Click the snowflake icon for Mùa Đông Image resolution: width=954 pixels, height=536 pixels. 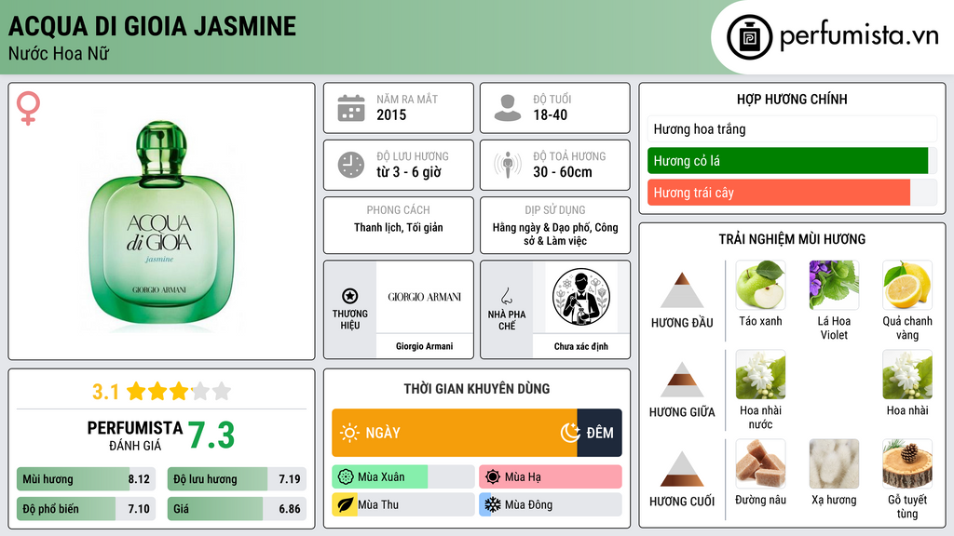coord(493,504)
